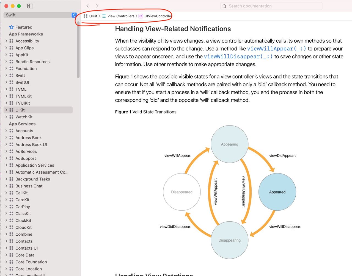Select ClockKit in the sidebar
The height and width of the screenshot is (276, 352).
click(23, 221)
